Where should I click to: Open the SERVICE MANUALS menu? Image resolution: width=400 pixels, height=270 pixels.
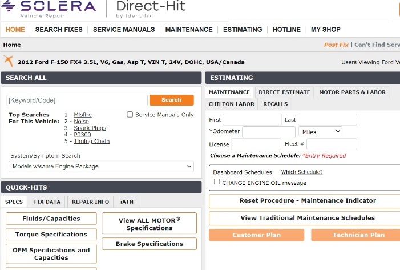pos(124,30)
